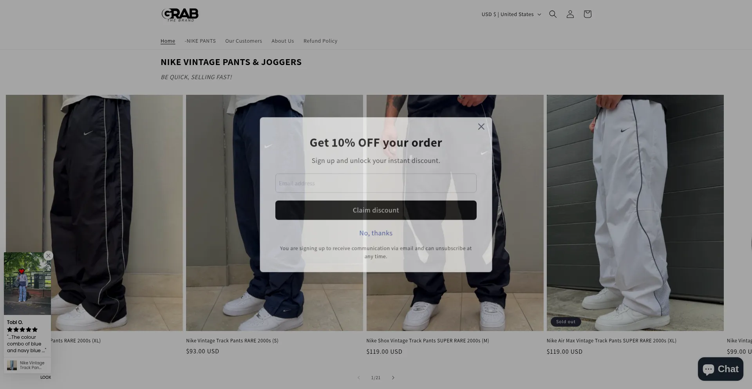Dismiss the Tobi O. review widget

pos(48,255)
